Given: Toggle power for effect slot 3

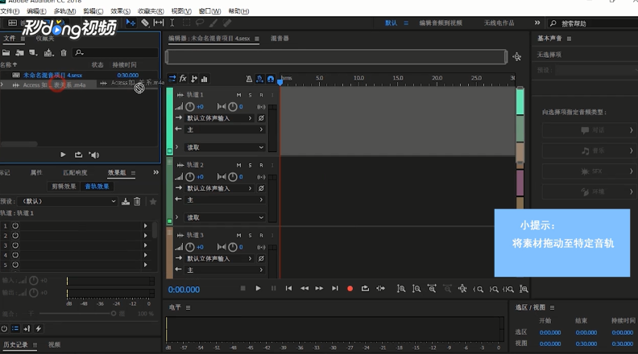Looking at the screenshot, I should 15,245.
